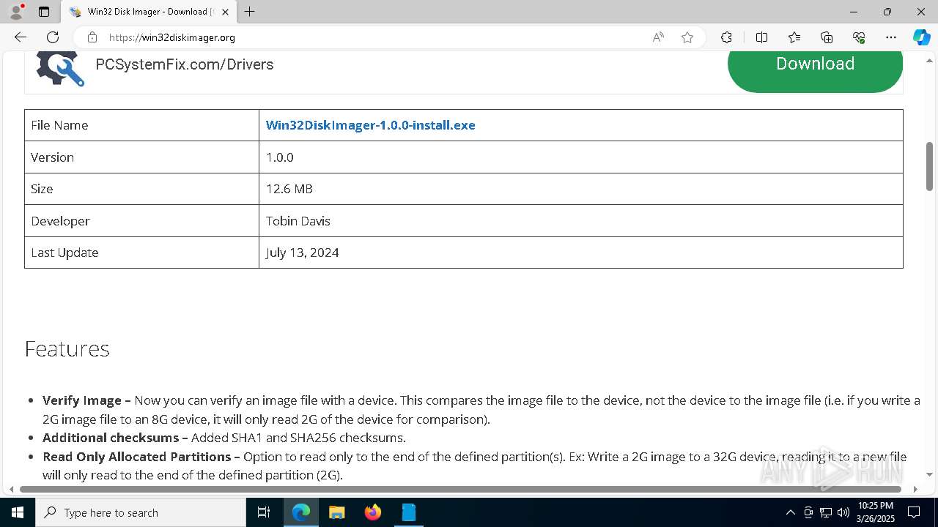The image size is (938, 527).
Task: Open the blue document app on taskbar
Action: click(409, 512)
